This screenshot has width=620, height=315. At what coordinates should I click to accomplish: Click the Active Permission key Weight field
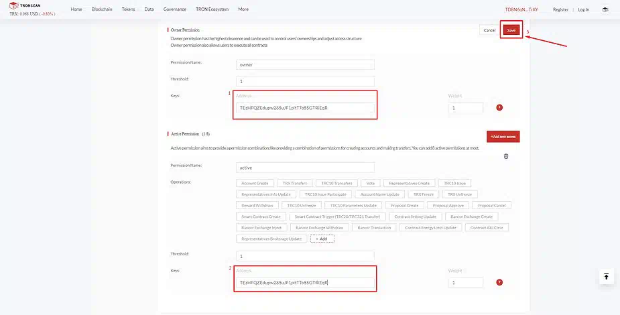[465, 282]
